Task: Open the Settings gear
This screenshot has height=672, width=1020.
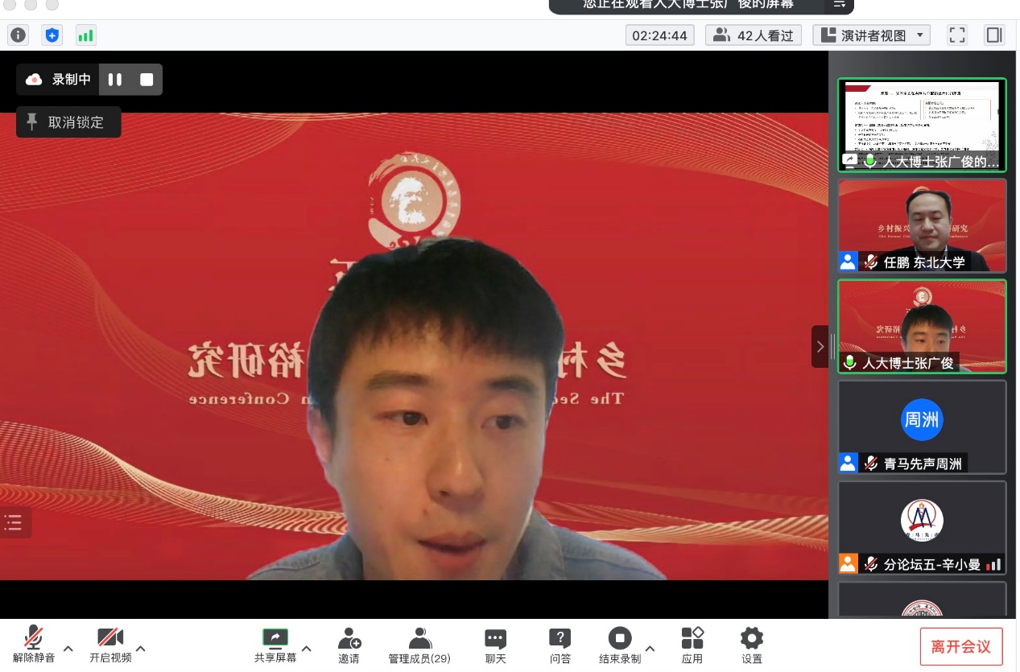Action: [x=751, y=645]
